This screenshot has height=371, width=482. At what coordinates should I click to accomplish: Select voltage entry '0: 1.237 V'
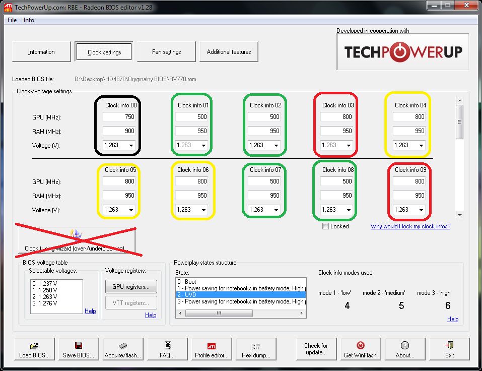tap(44, 284)
